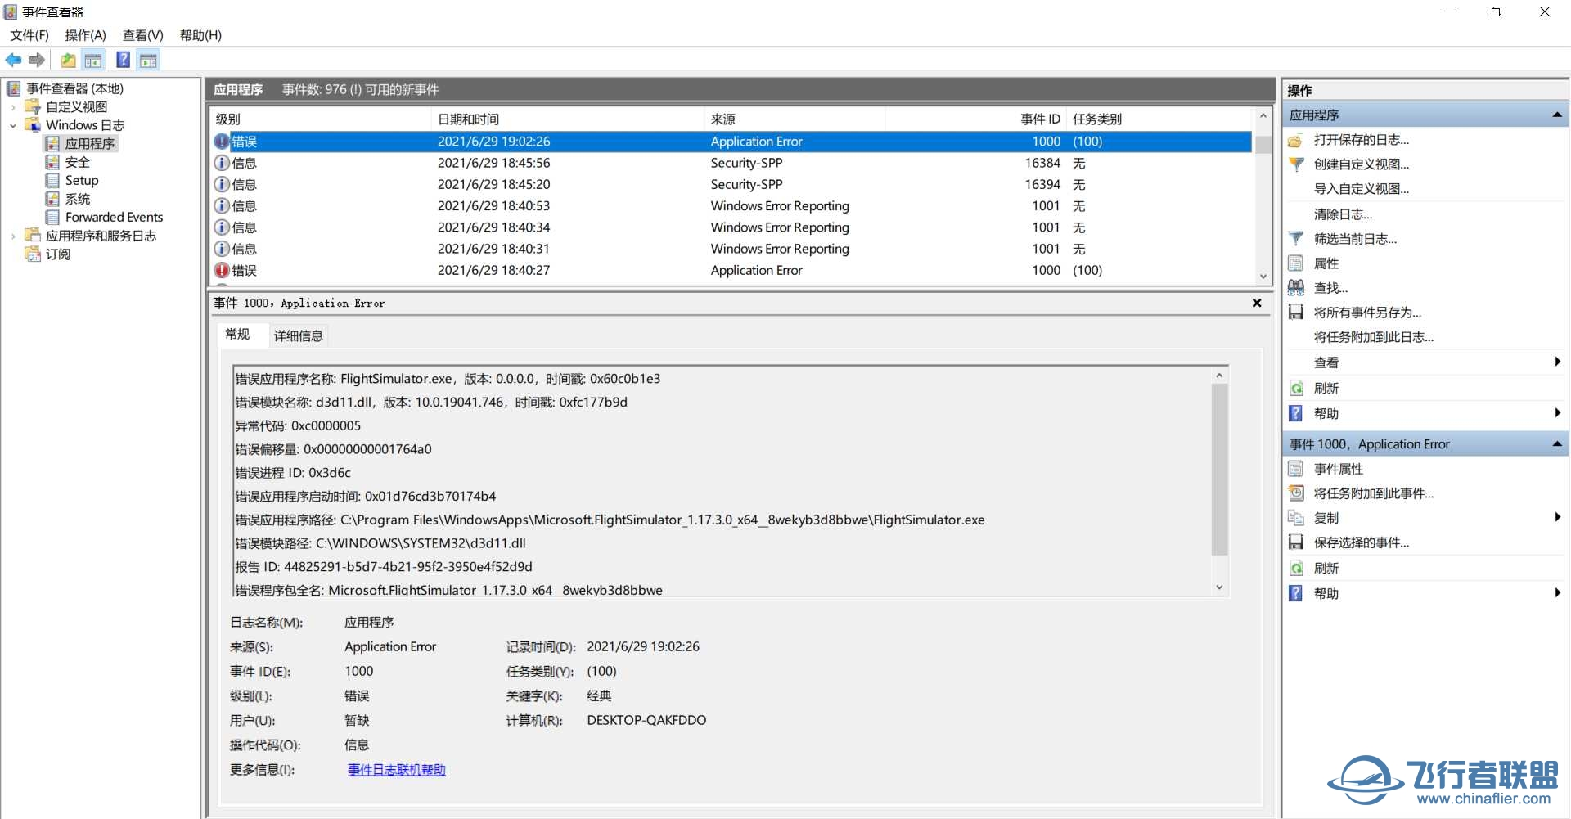The image size is (1571, 819).
Task: Click the blue Help toolbar icon
Action: pyautogui.click(x=123, y=60)
